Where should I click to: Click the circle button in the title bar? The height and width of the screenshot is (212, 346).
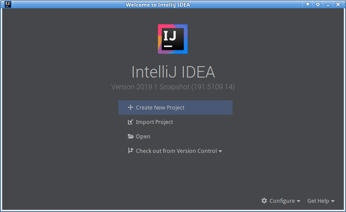coord(318,4)
